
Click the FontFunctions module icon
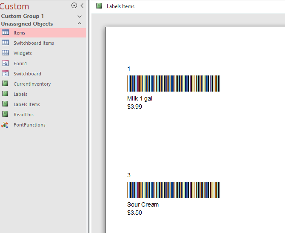(x=5, y=125)
